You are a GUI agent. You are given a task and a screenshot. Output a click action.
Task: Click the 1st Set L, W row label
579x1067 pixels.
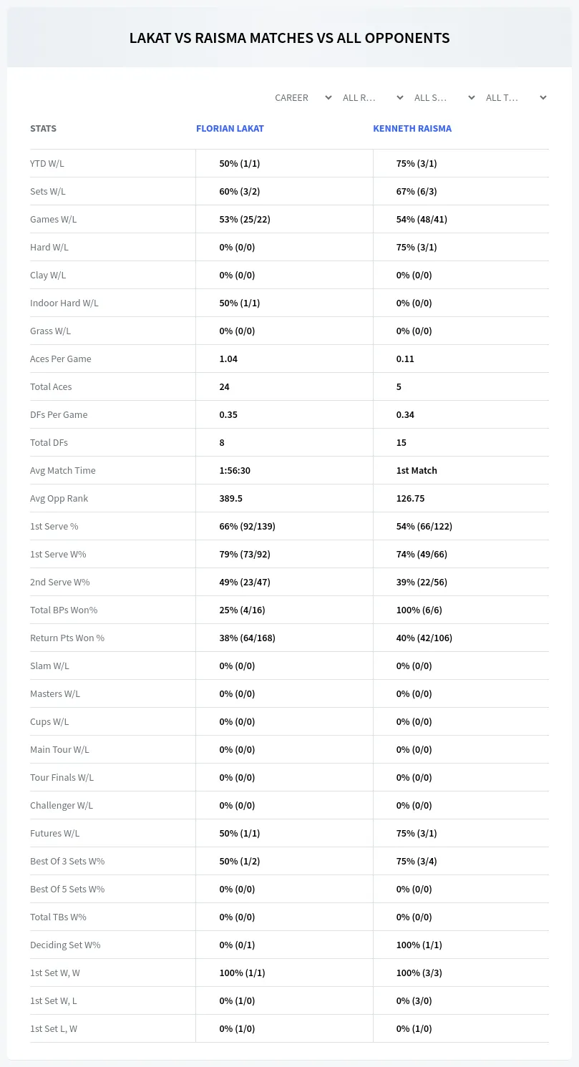[x=54, y=1028]
